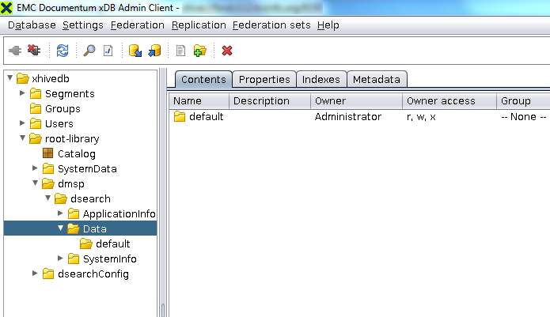Screen dimensions: 550x317
Task: Open the Federation menu
Action: 137,25
